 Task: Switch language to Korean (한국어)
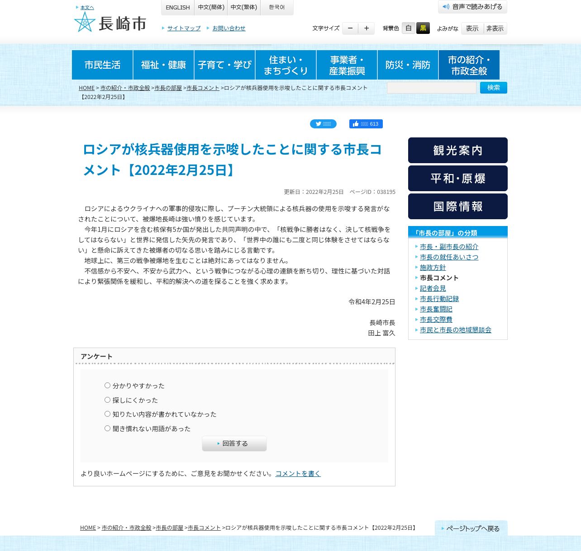click(x=277, y=7)
